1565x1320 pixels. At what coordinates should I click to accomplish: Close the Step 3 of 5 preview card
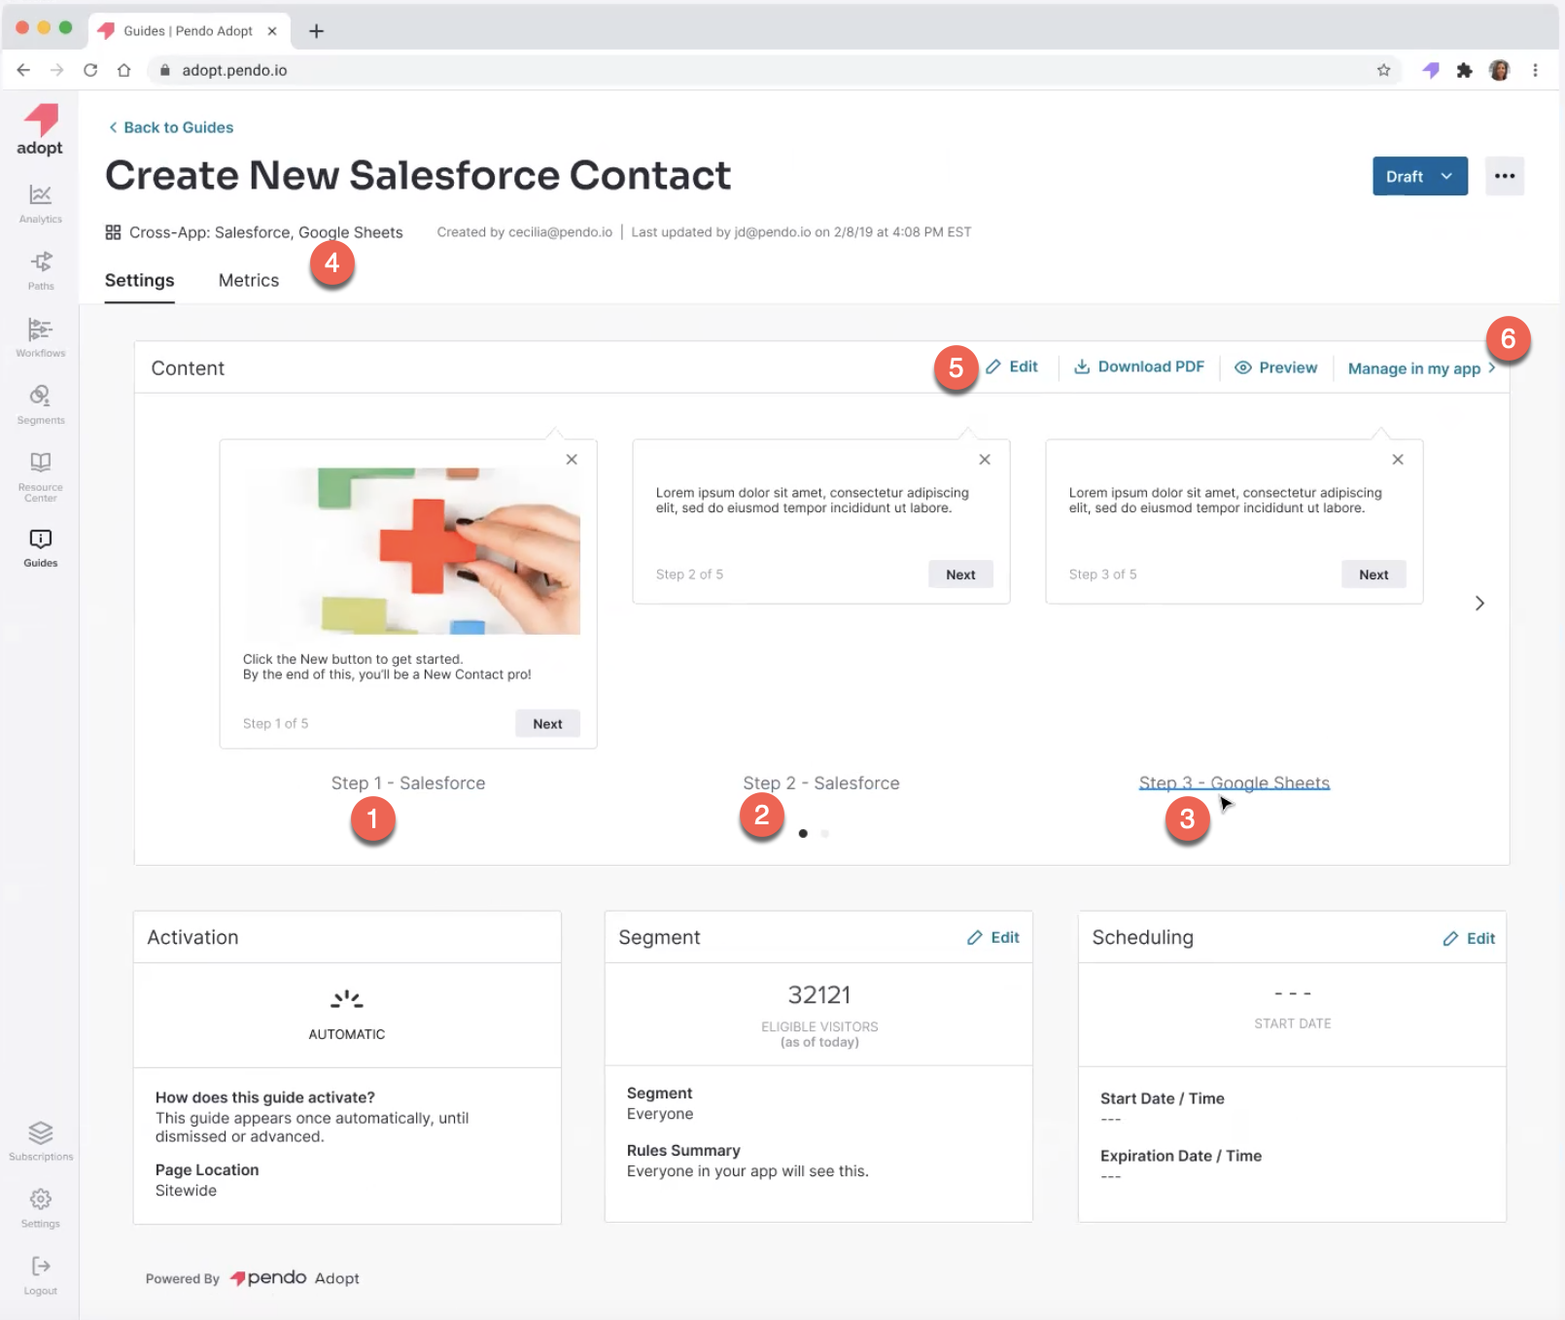(x=1398, y=459)
